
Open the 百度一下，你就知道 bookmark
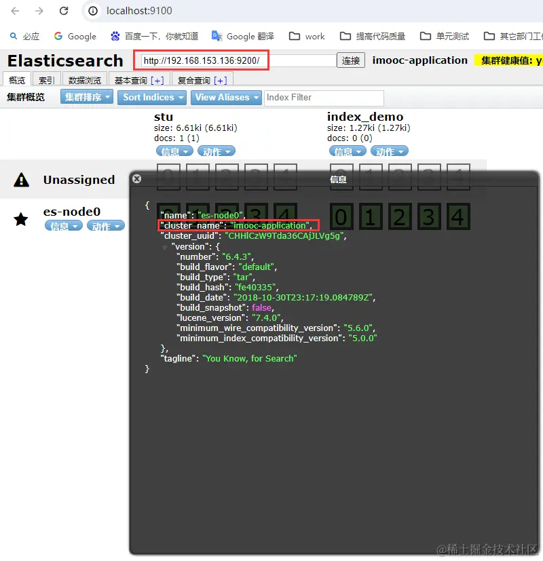(154, 36)
